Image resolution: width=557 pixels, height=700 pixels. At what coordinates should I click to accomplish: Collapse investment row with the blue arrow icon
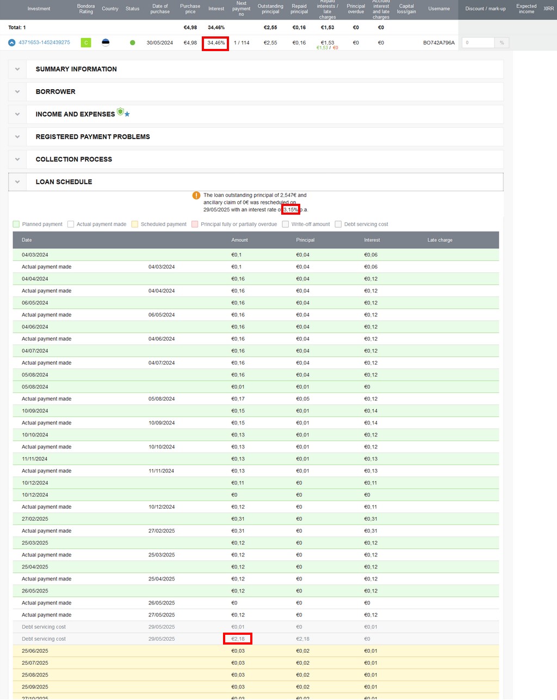pos(11,42)
